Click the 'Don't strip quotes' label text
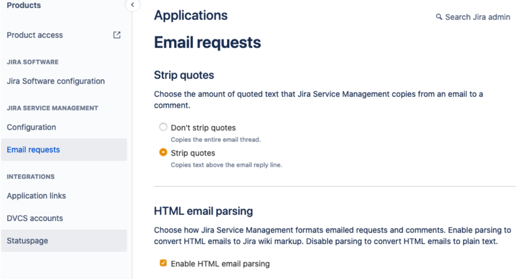The image size is (521, 279). click(203, 128)
